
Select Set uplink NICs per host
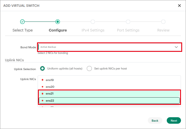pyautogui.click(x=89, y=69)
